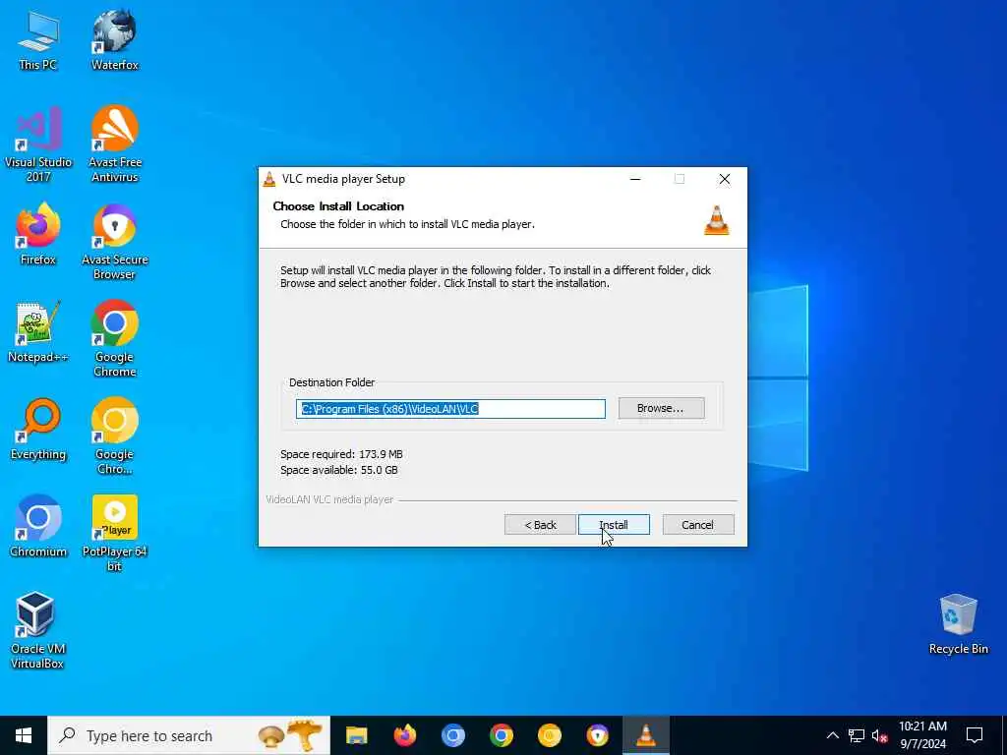This screenshot has width=1007, height=755.
Task: Click the Destination Folder path field
Action: click(450, 409)
